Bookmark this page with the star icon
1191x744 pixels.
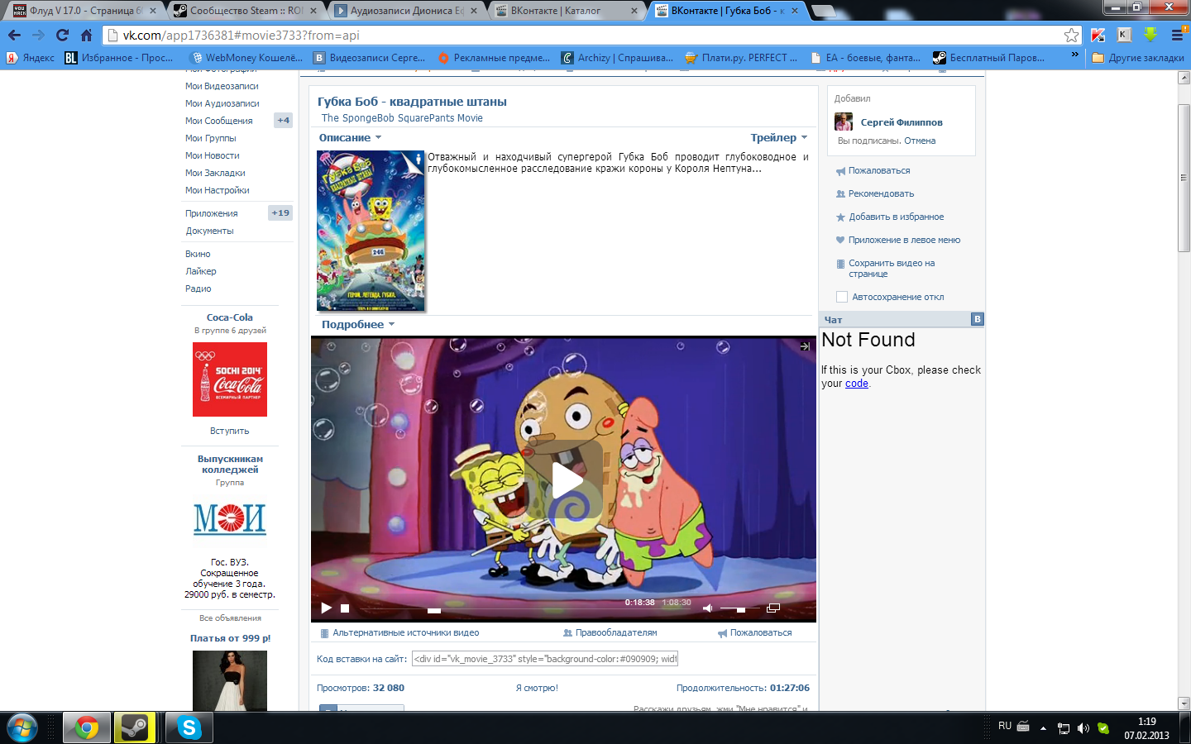[1071, 35]
